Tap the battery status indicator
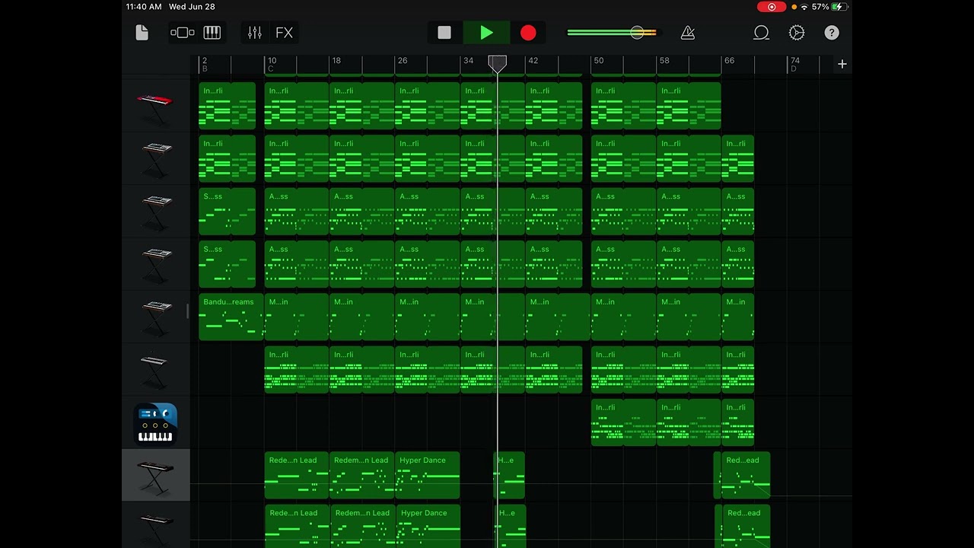This screenshot has width=974, height=548. click(x=839, y=7)
